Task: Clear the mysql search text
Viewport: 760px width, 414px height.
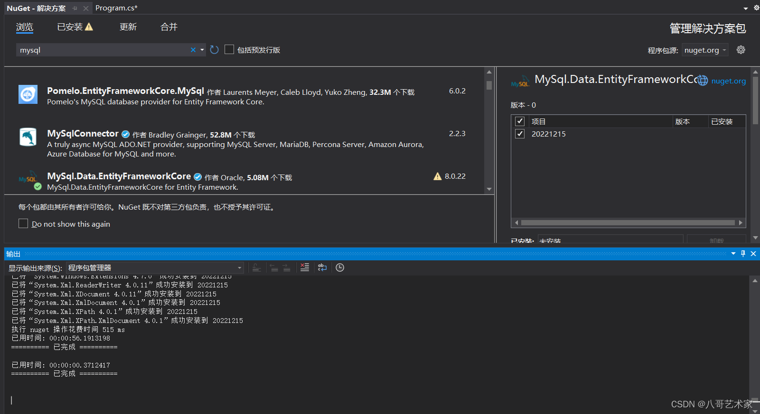Action: pos(193,50)
